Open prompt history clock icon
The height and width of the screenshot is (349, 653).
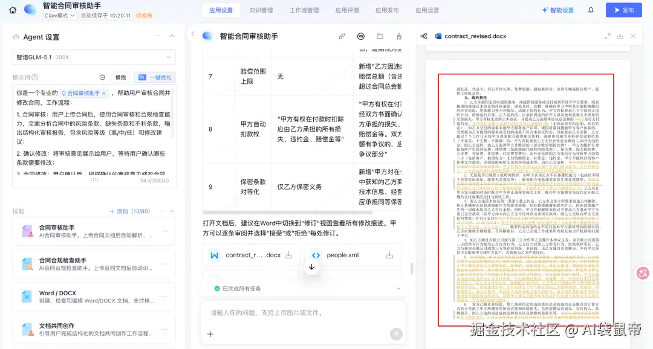[102, 77]
